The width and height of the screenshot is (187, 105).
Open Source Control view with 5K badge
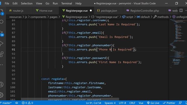point(2,33)
